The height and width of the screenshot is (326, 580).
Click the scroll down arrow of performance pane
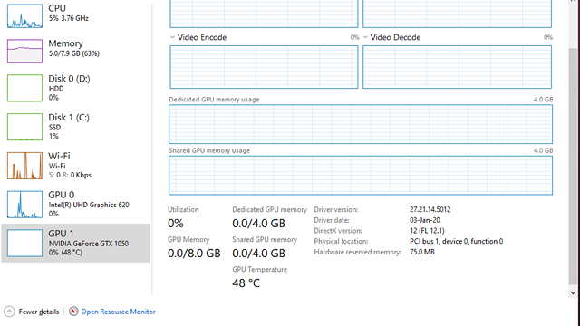pos(573,292)
